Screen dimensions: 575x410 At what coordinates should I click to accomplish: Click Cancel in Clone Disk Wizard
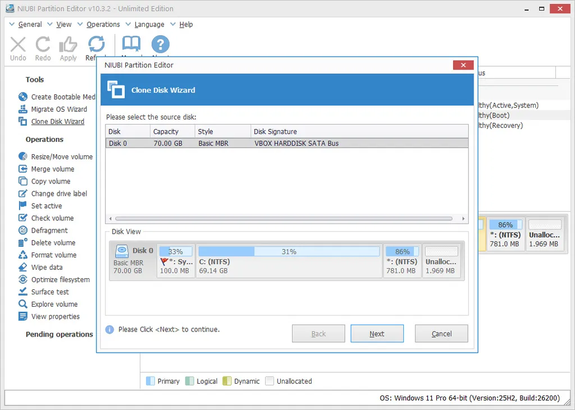pos(441,333)
